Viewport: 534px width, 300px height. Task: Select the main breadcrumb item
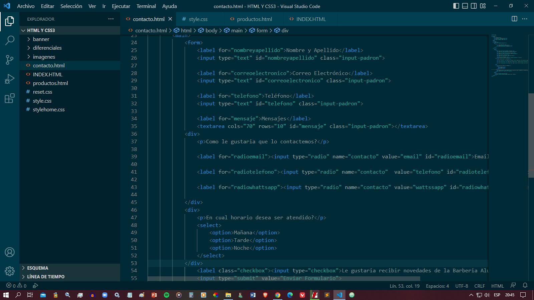[233, 30]
